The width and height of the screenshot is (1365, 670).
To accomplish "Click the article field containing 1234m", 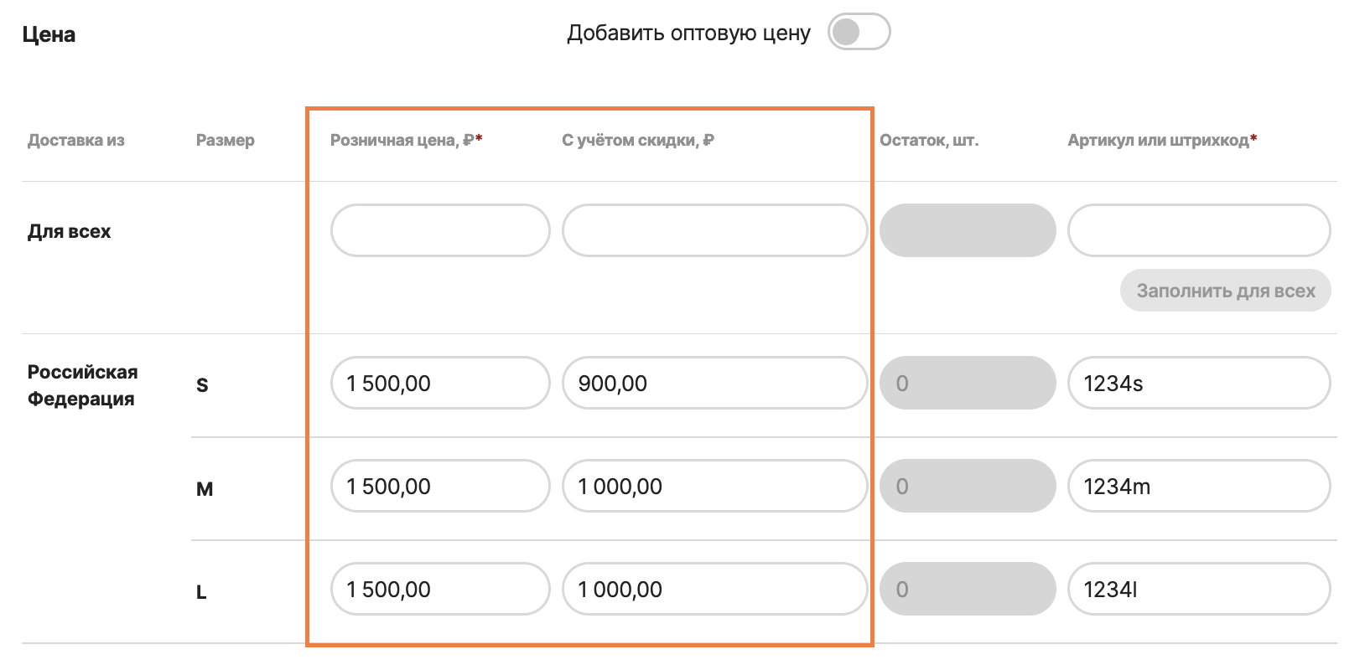I will [1198, 486].
